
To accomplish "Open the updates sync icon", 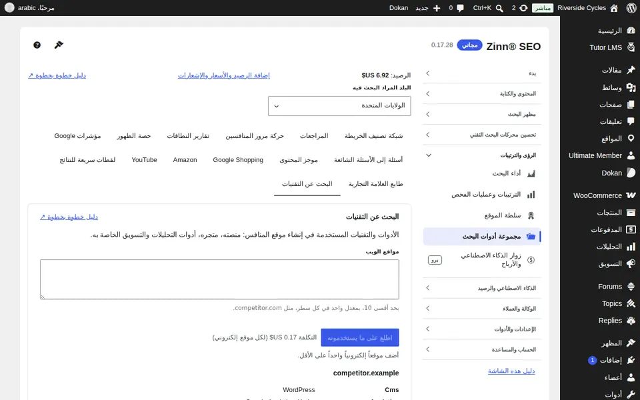I will [x=523, y=8].
